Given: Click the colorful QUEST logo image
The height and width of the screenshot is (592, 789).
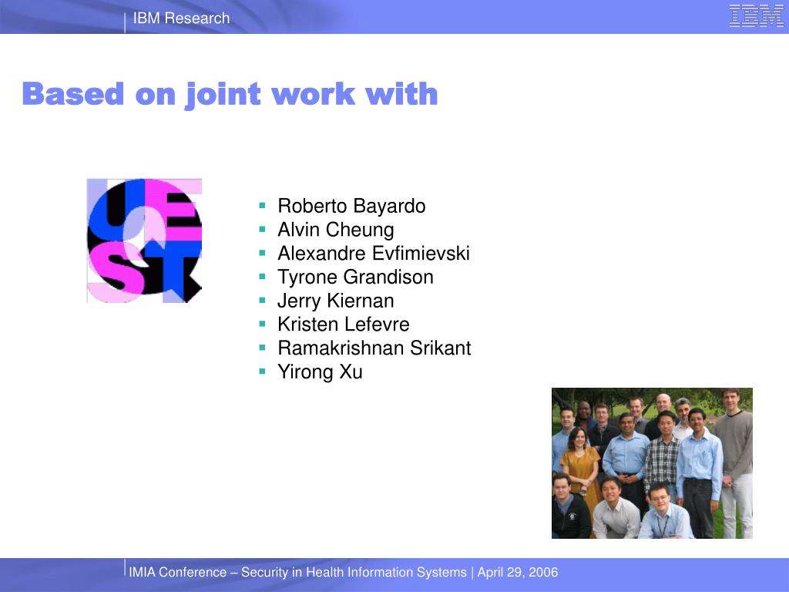Looking at the screenshot, I should click(x=144, y=240).
